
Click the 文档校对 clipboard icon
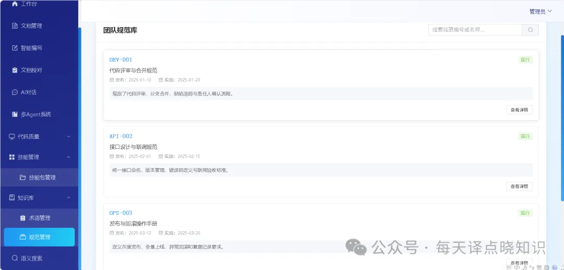point(15,70)
